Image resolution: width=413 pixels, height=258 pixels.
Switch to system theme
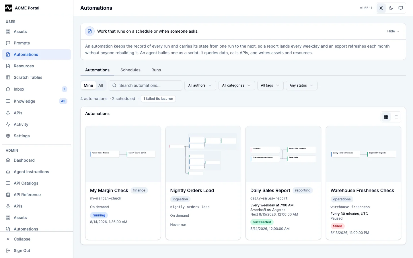[x=401, y=8]
